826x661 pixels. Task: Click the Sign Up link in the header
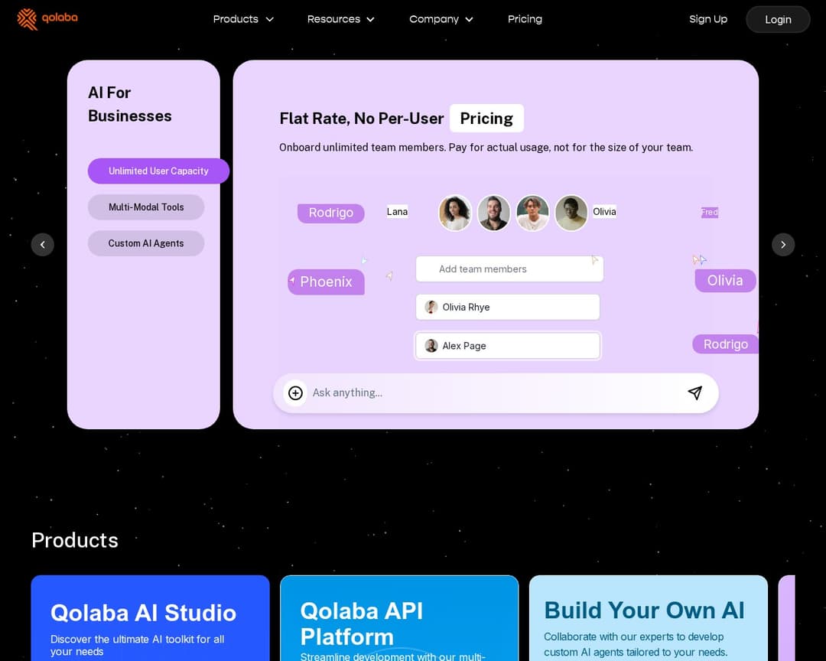coord(708,19)
